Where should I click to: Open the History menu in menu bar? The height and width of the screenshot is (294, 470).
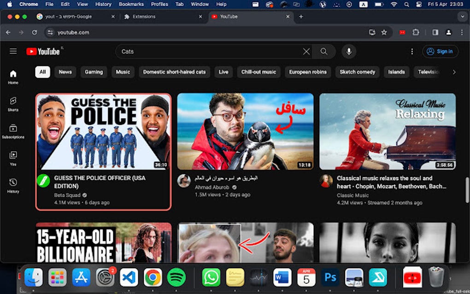coord(103,4)
